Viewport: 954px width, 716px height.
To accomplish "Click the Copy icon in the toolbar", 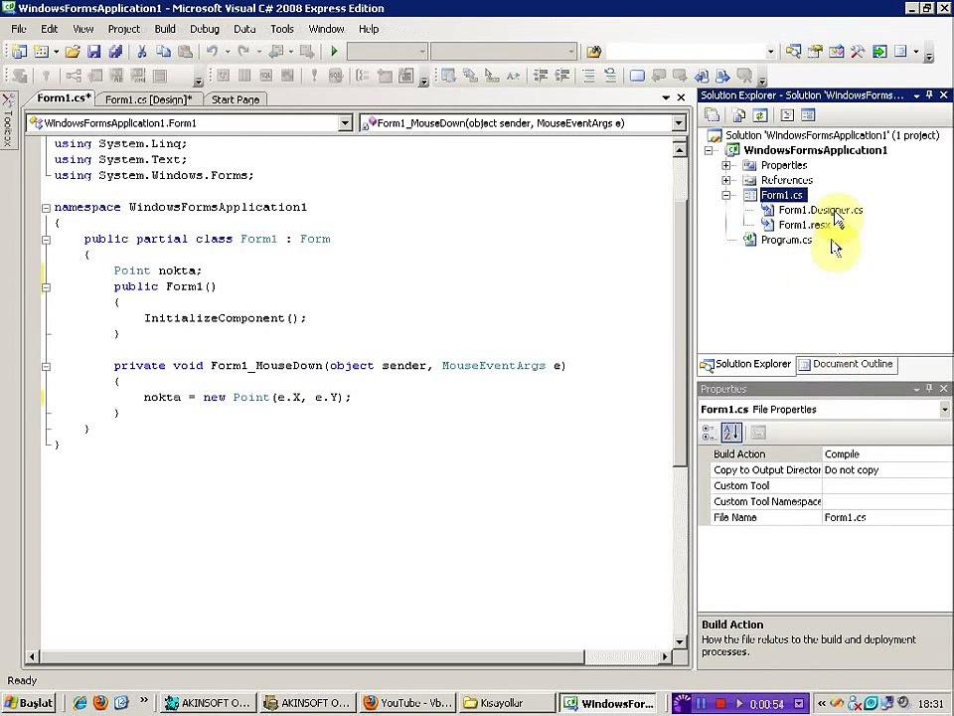I will click(x=163, y=52).
